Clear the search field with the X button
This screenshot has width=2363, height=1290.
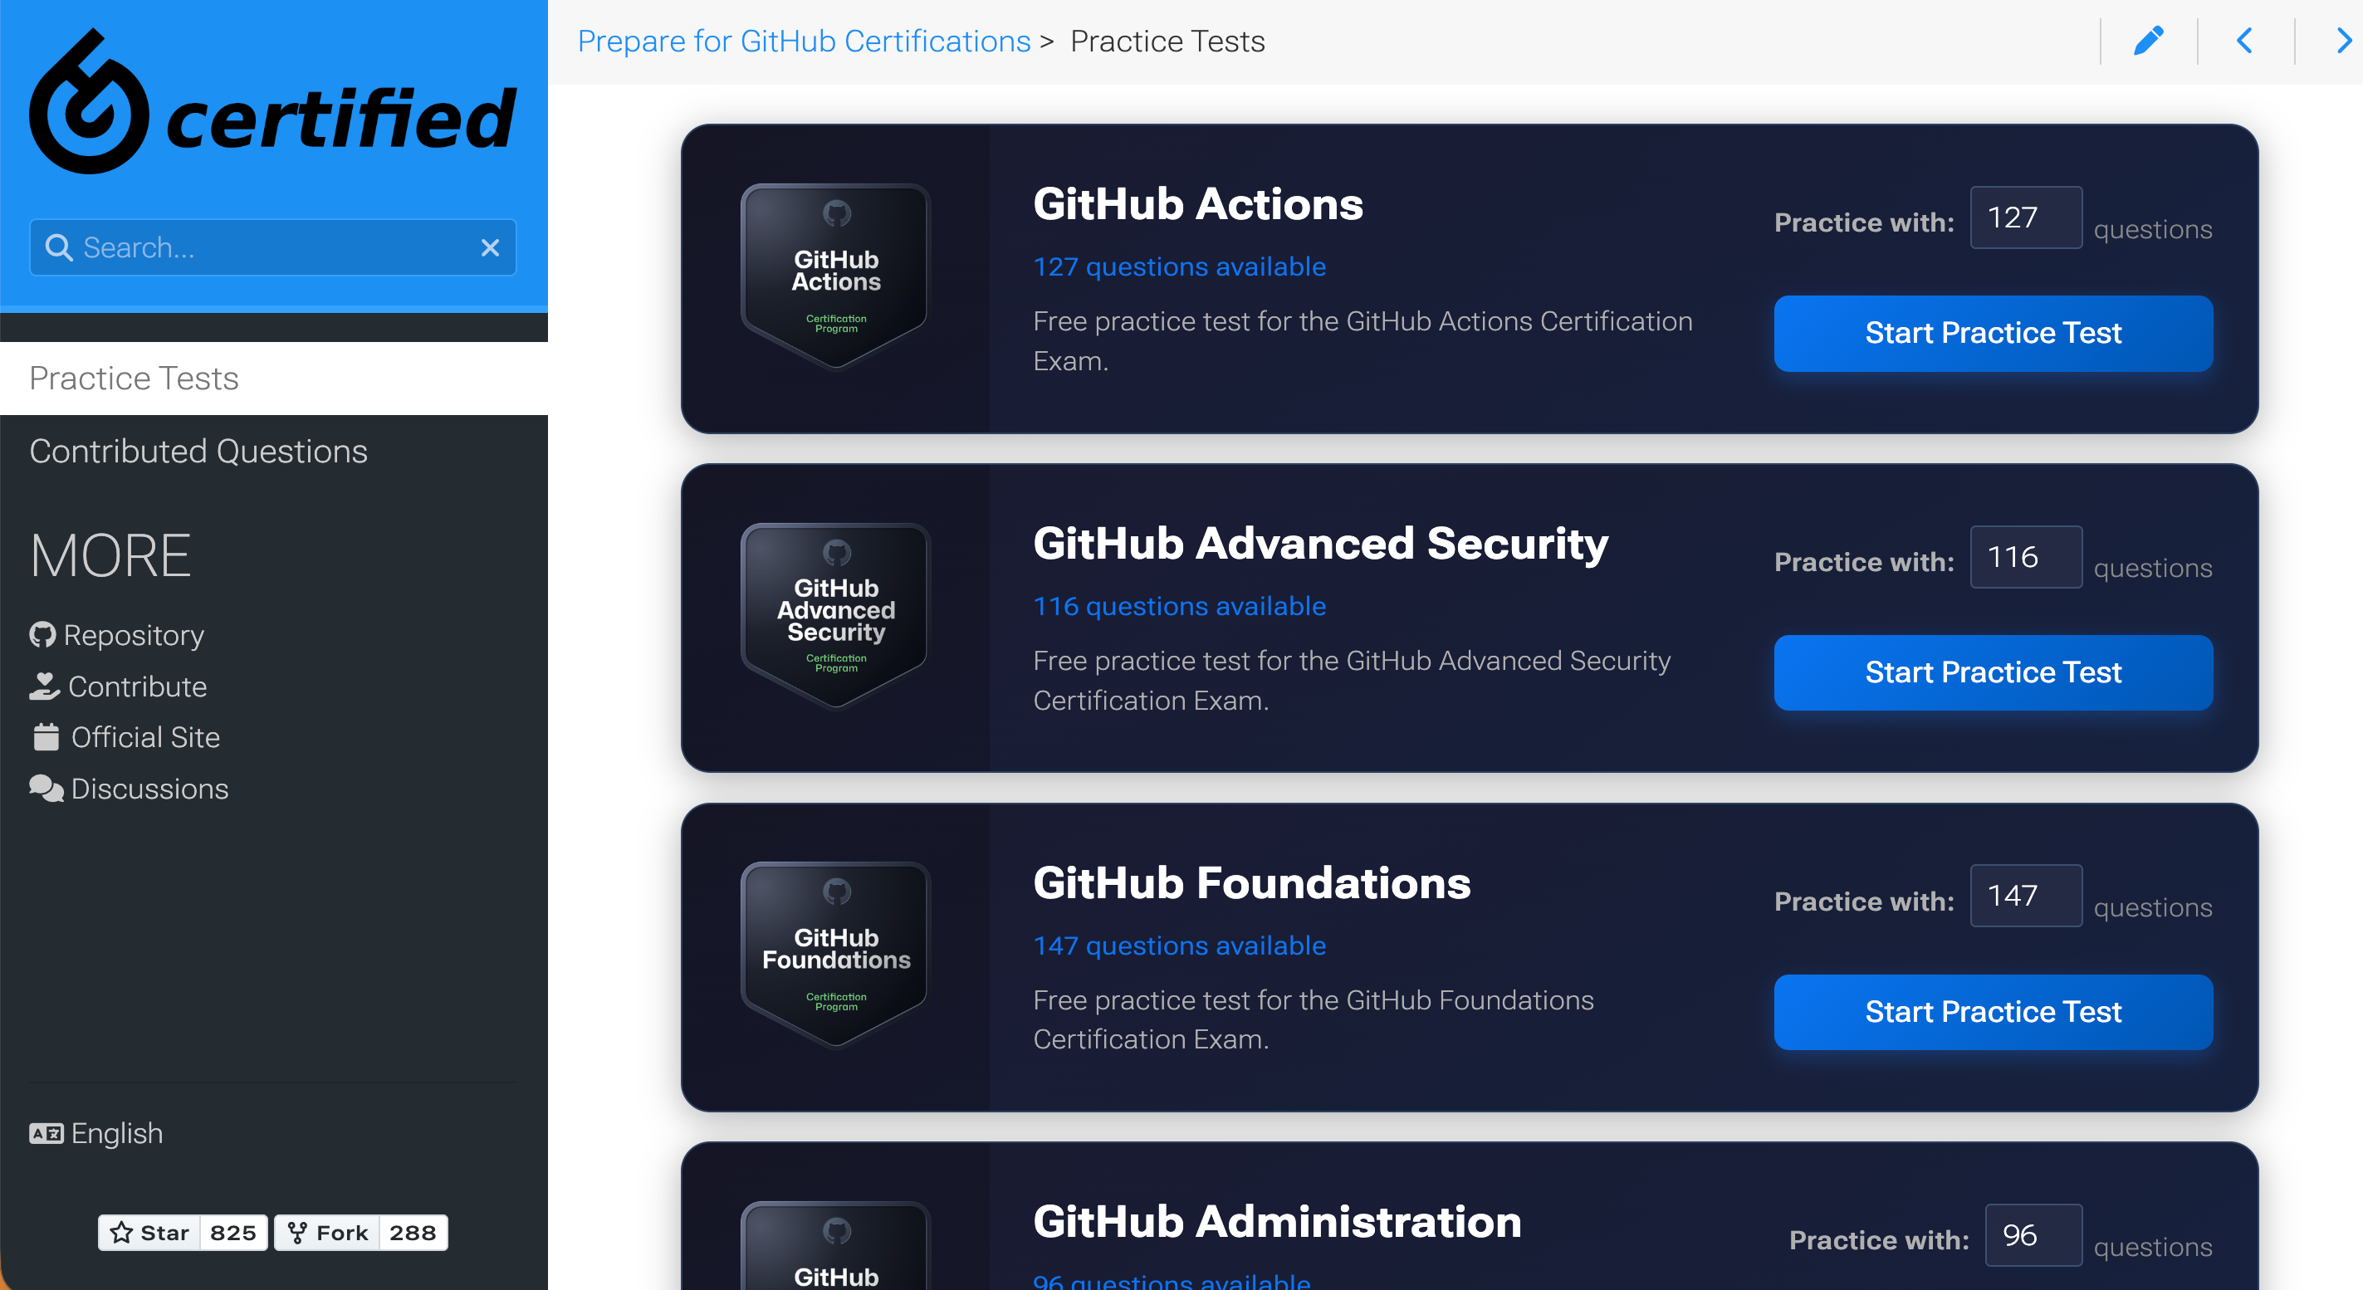(x=489, y=247)
